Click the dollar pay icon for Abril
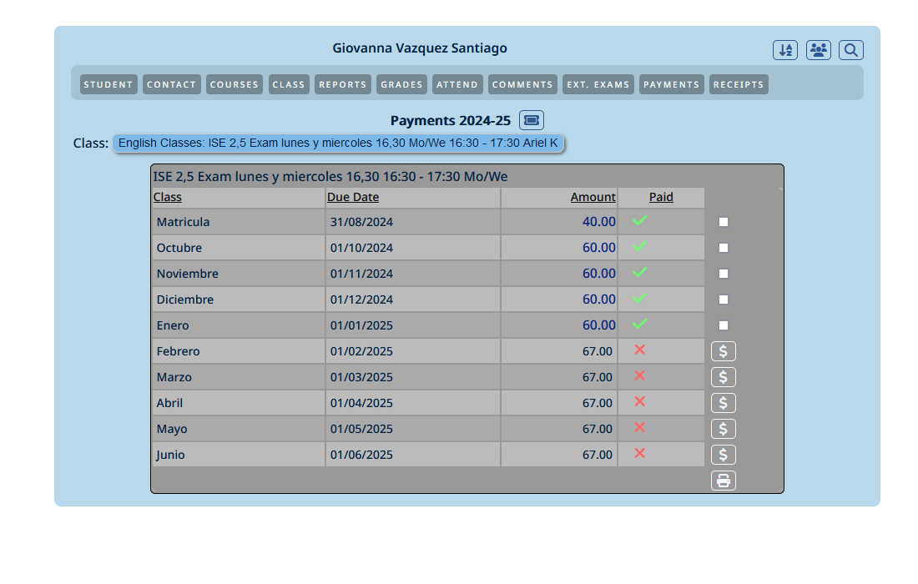 [724, 403]
